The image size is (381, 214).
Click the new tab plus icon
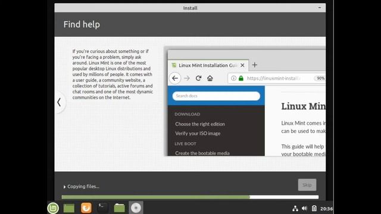coord(255,65)
